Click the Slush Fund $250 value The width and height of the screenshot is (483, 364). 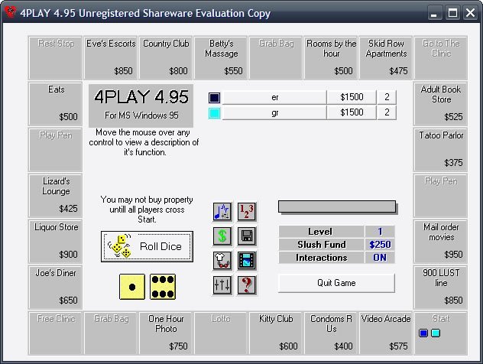pos(380,245)
